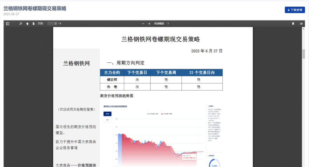Screen dimensions: 309x167
Task: Click the date 2025-06-27 under the title
Action: tap(11, 14)
